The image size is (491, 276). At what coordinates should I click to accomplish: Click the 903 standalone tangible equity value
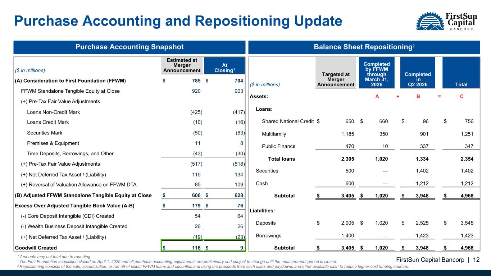click(x=238, y=91)
